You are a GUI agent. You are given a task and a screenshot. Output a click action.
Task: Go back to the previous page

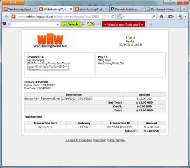click(7, 16)
